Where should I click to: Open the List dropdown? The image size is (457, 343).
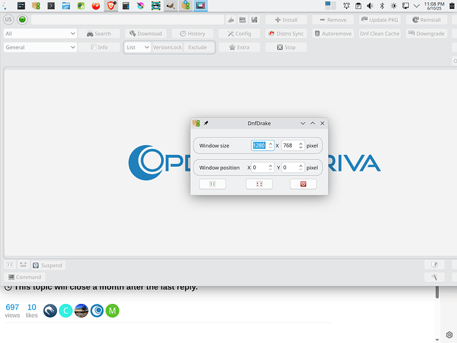[x=137, y=47]
